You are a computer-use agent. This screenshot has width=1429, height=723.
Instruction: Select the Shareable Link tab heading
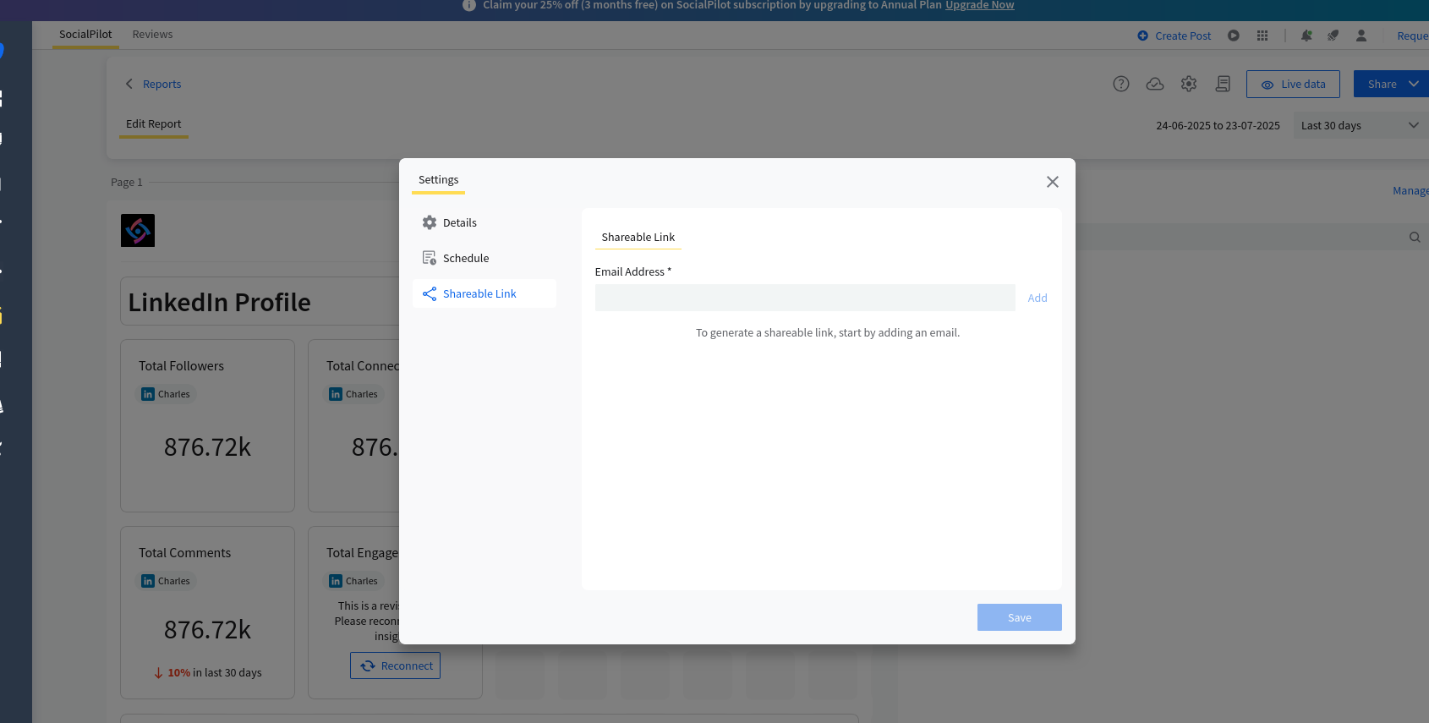tap(638, 237)
